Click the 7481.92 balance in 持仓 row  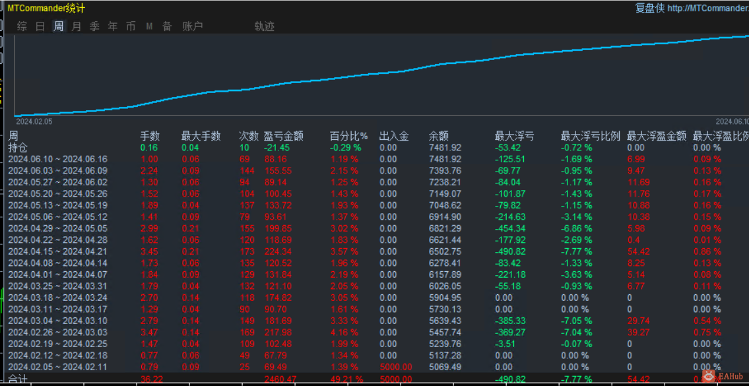445,148
